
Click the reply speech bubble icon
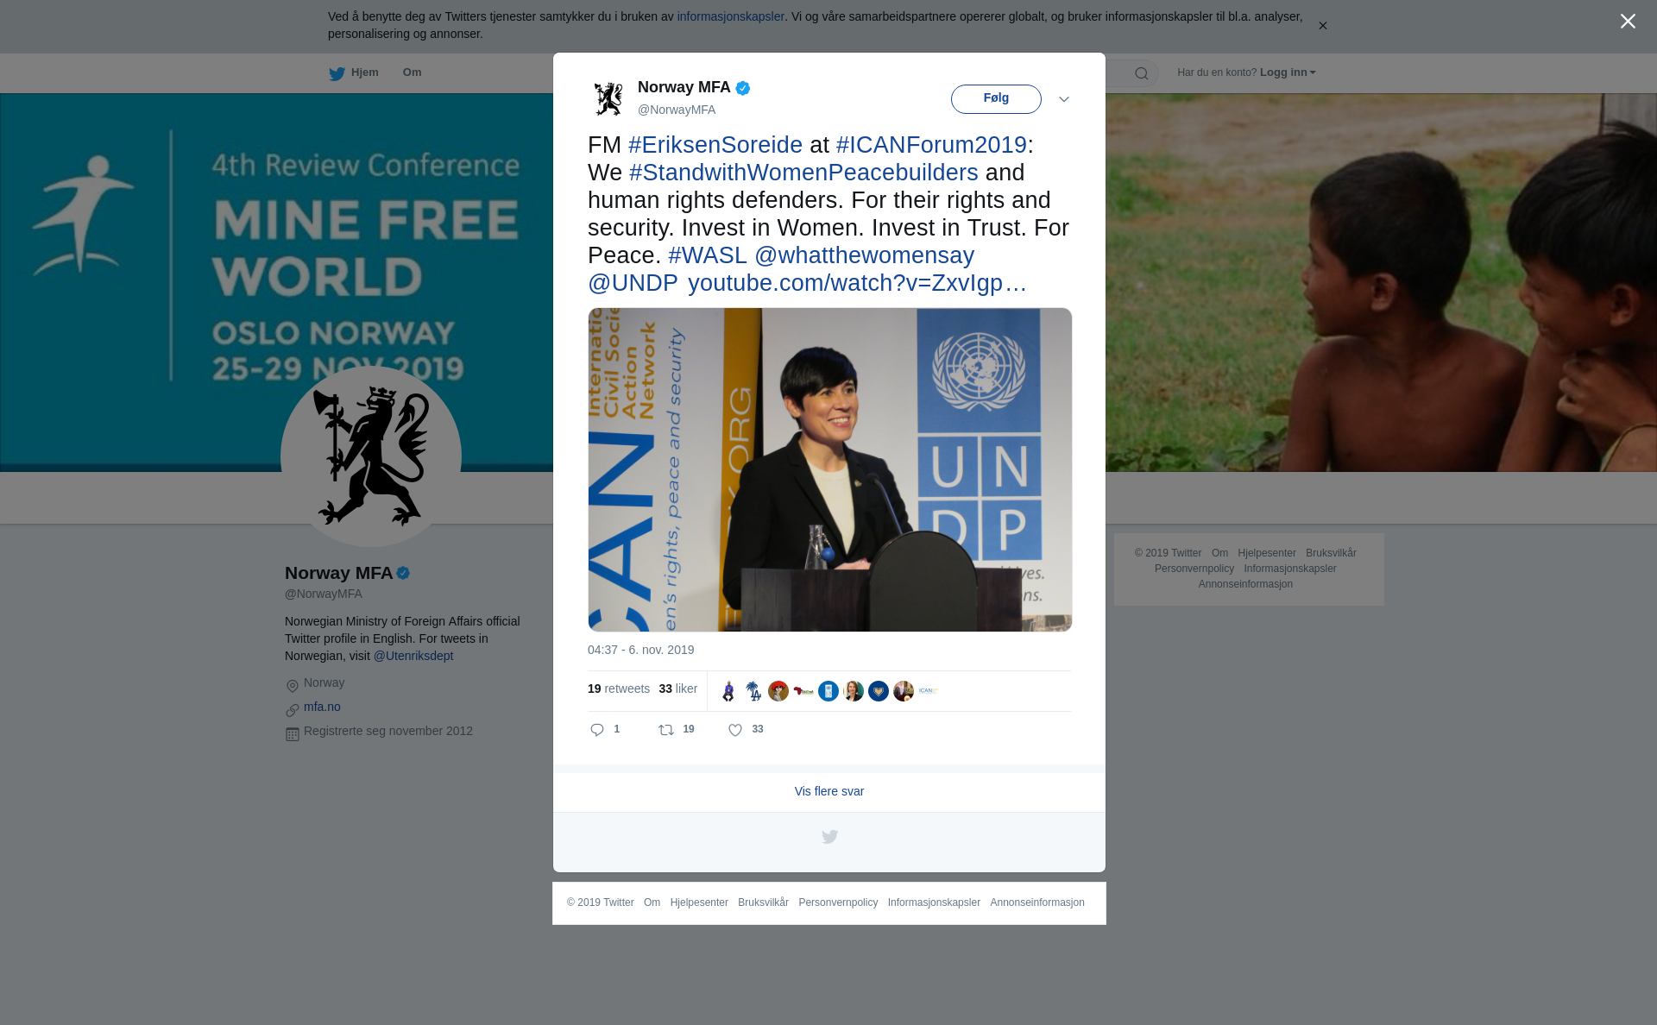coord(597,730)
